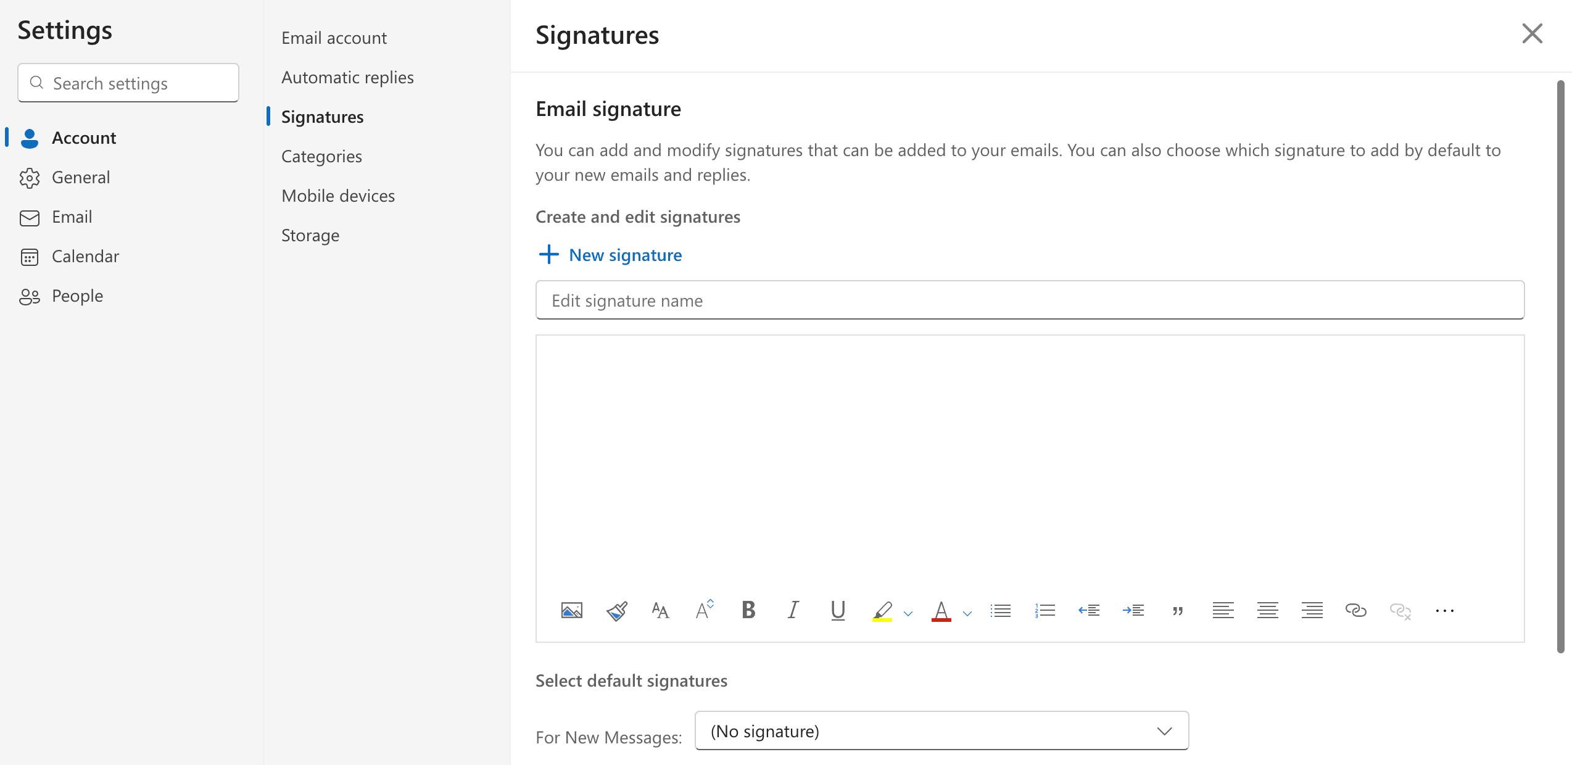The width and height of the screenshot is (1572, 765).
Task: Open the Automatic replies settings page
Action: pyautogui.click(x=347, y=78)
